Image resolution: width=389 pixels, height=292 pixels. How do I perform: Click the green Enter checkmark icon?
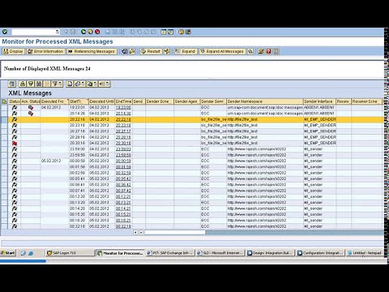[x=5, y=32]
